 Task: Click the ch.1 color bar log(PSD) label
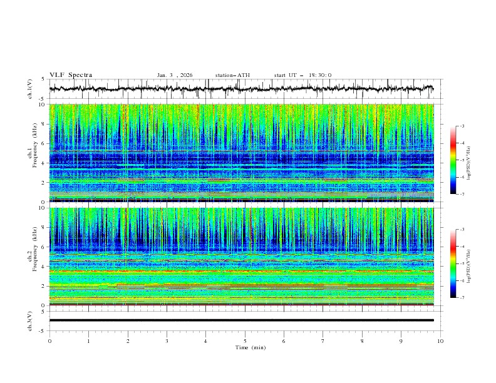coord(469,163)
